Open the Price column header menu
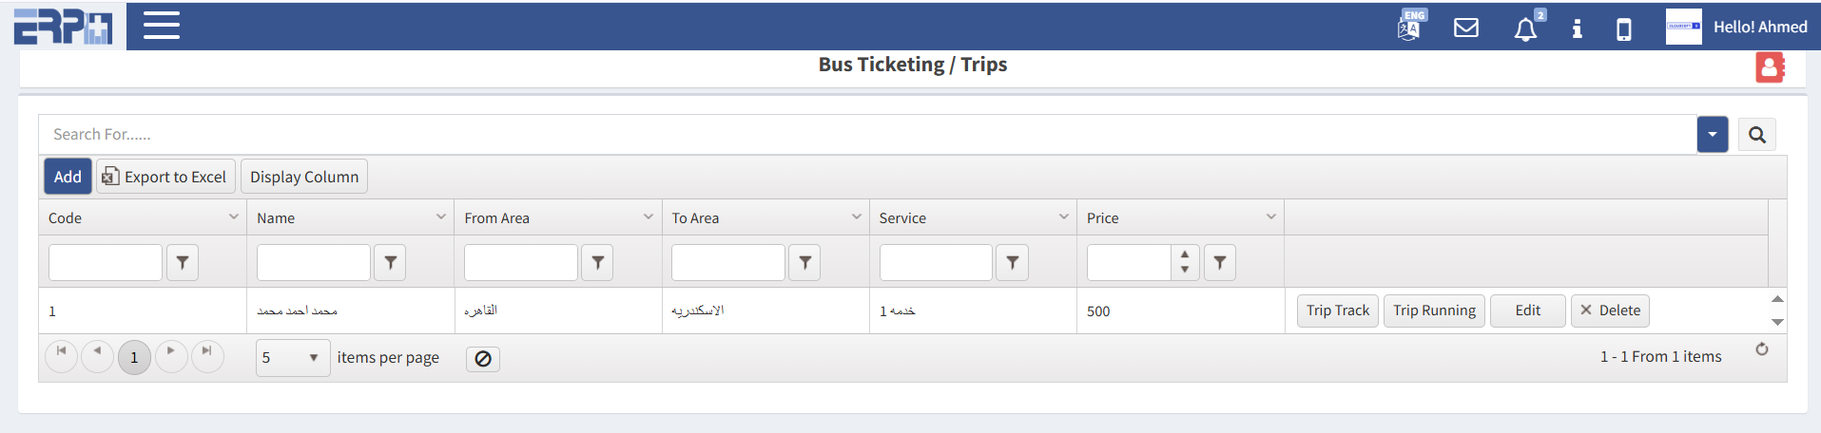Viewport: 1821px width, 433px height. [x=1271, y=216]
